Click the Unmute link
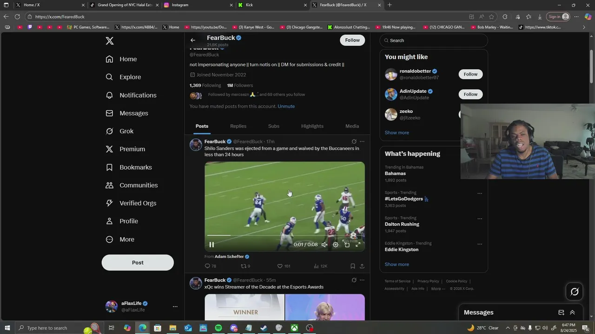The height and width of the screenshot is (334, 595). tap(286, 106)
